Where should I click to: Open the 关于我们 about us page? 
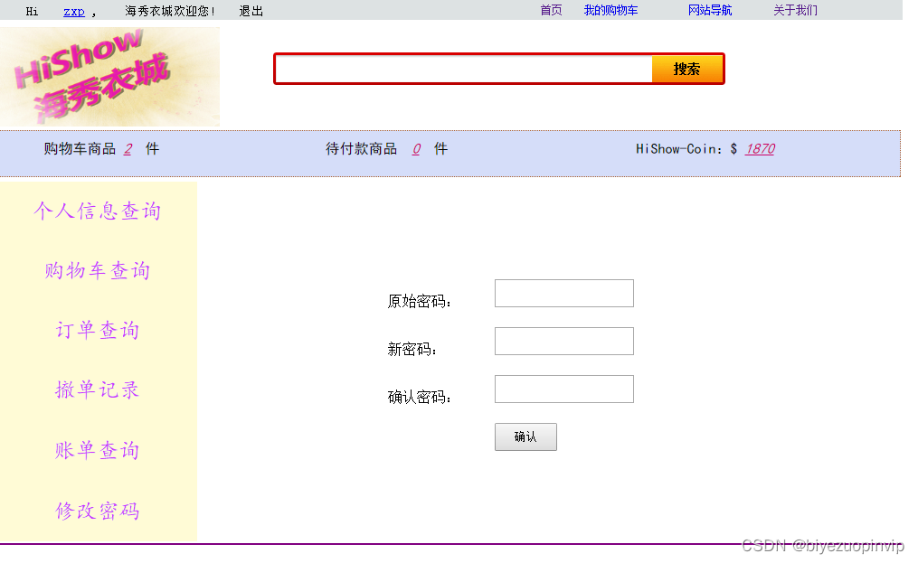[795, 10]
